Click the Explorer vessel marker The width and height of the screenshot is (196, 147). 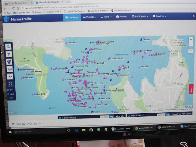pos(141,40)
